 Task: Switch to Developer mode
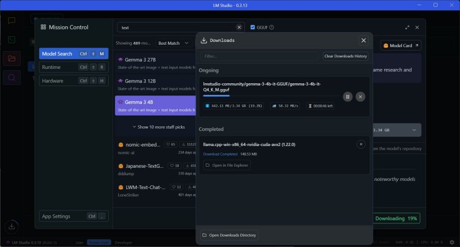click(124, 243)
